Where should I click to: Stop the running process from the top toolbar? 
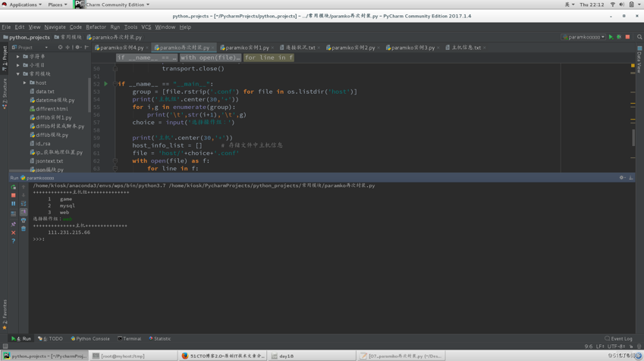627,37
